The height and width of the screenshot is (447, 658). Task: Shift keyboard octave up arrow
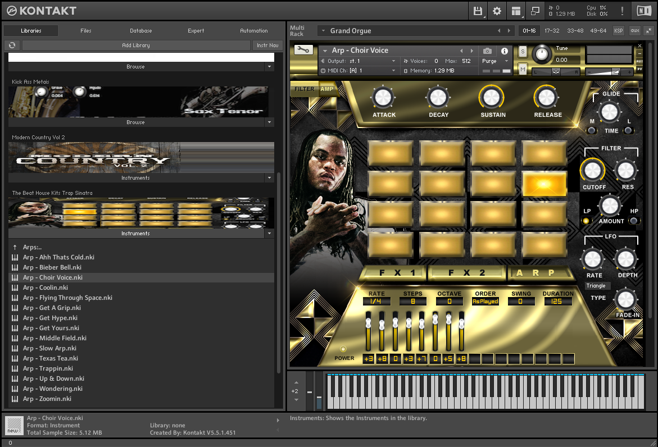pyautogui.click(x=296, y=382)
